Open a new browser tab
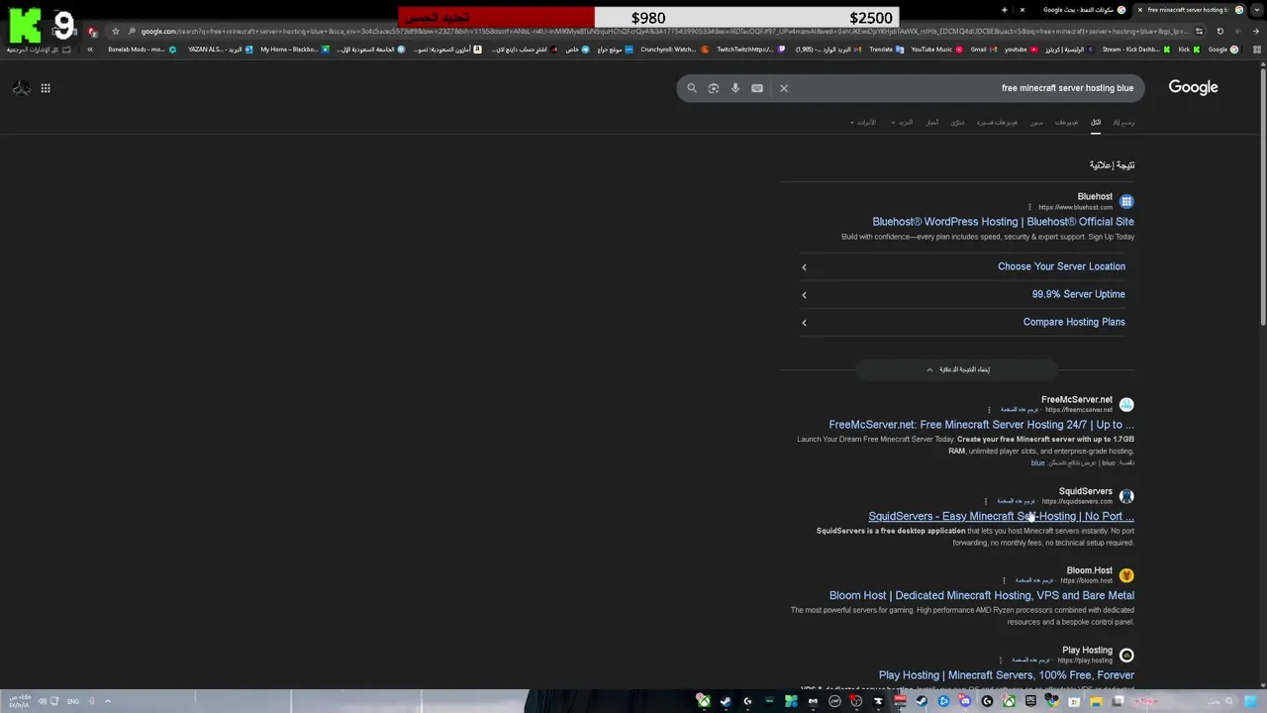This screenshot has height=713, width=1267. coord(1004,10)
